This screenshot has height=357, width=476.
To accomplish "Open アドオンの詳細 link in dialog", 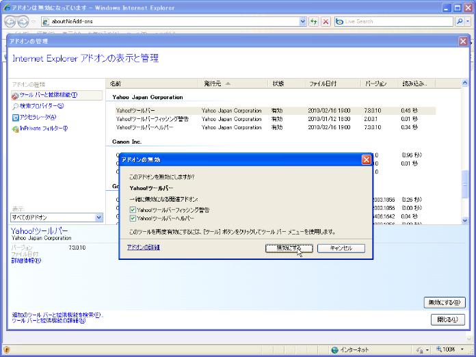I will [x=144, y=248].
